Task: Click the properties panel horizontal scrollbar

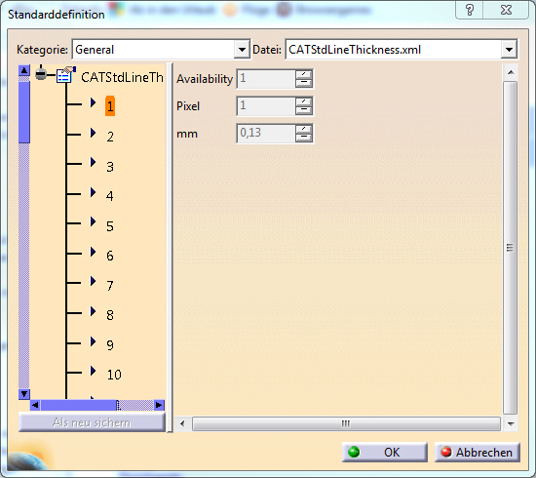Action: point(346,424)
